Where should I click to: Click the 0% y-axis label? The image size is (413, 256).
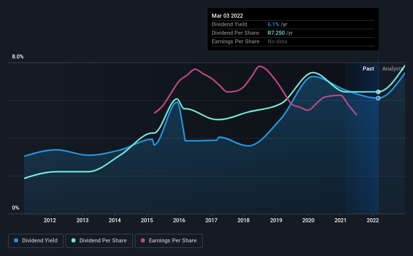tap(16, 208)
